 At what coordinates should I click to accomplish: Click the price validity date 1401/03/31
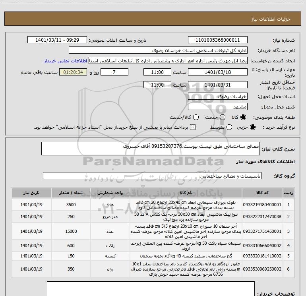(x=218, y=85)
